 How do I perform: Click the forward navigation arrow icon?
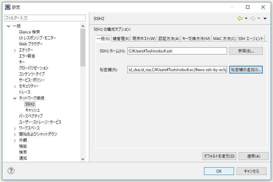click(x=253, y=18)
